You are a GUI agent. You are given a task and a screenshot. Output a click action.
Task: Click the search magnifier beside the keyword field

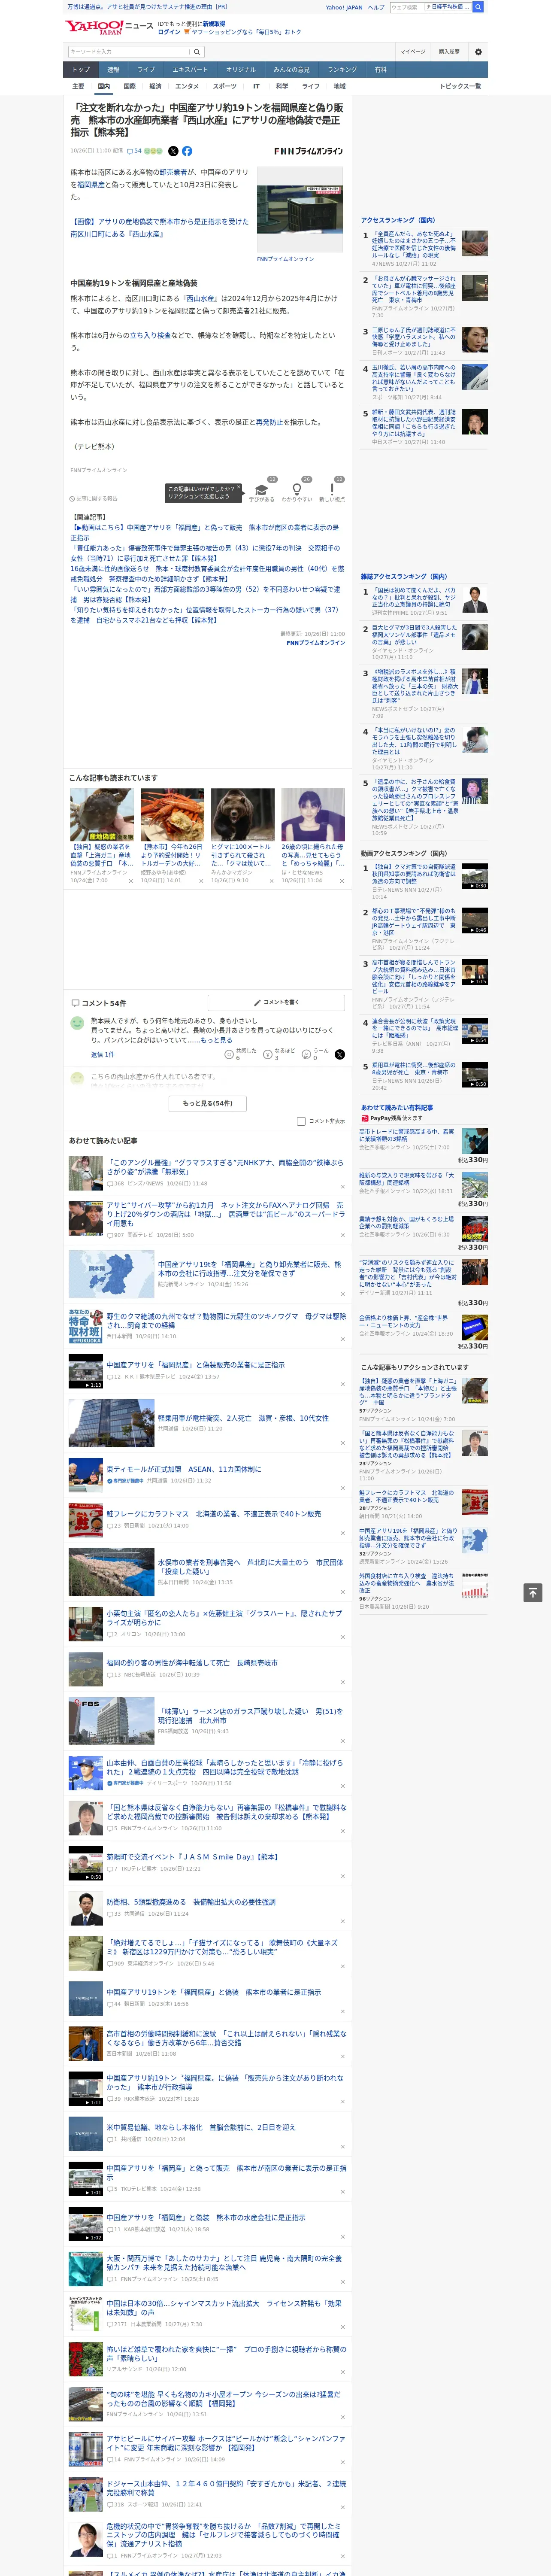[x=197, y=52]
